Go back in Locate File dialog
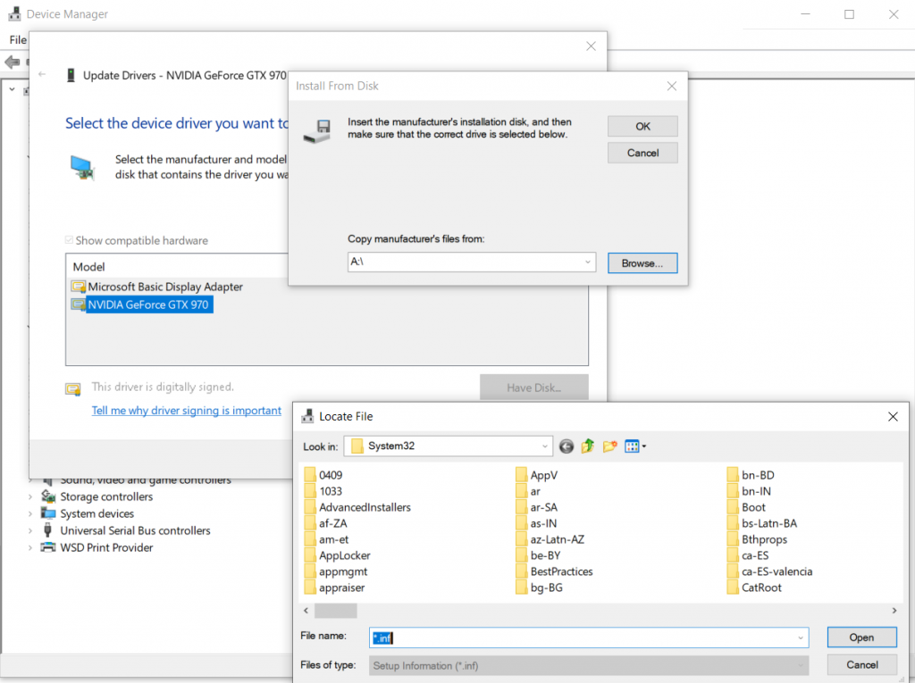The height and width of the screenshot is (683, 915). pos(566,446)
